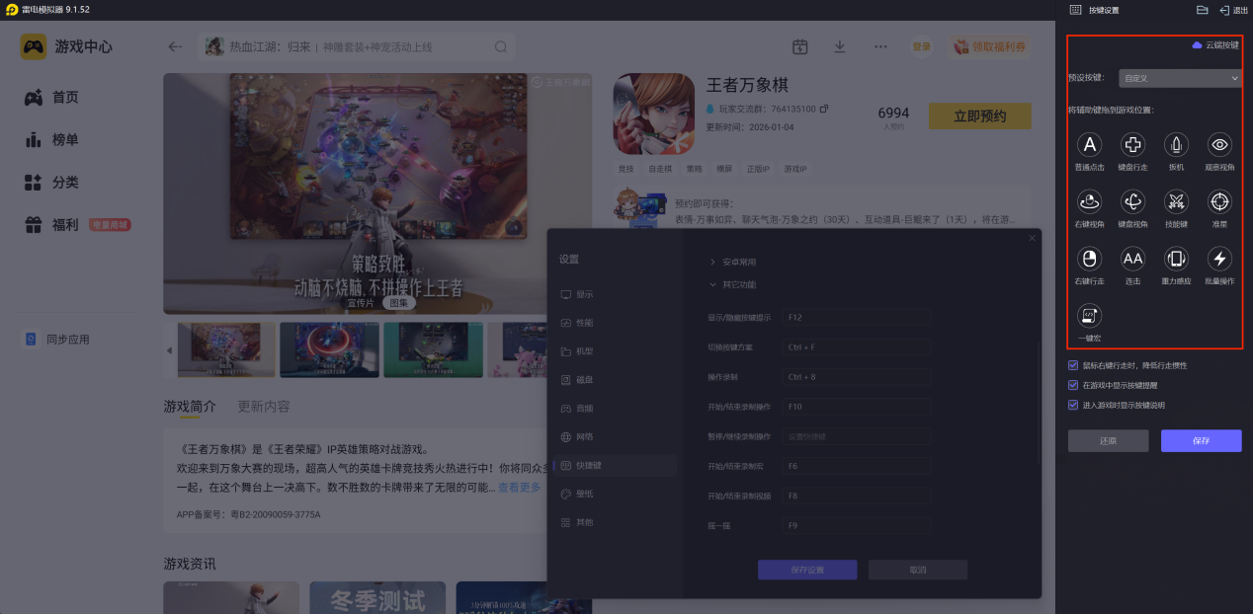Screen dimensions: 1253x614
Task: Open 音频 settings tab
Action: (x=613, y=408)
